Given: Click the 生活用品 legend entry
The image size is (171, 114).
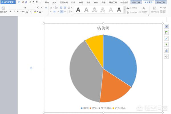Looking at the screenshot, I should tap(105, 108).
